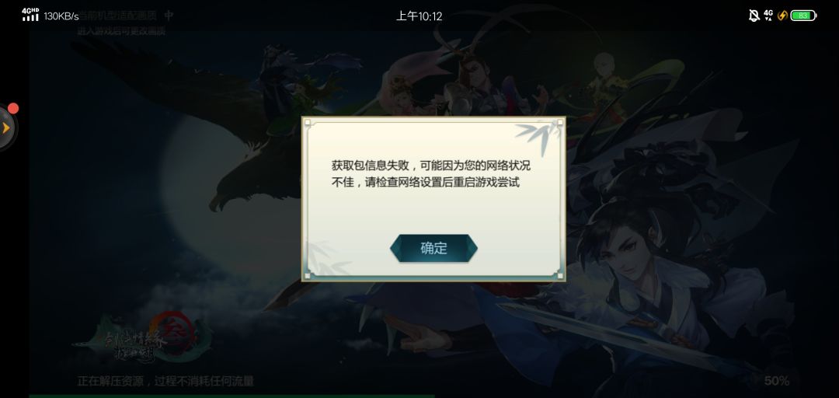This screenshot has width=839, height=398.
Task: Click the 当前机型适配画质 quality label
Action: pyautogui.click(x=117, y=16)
